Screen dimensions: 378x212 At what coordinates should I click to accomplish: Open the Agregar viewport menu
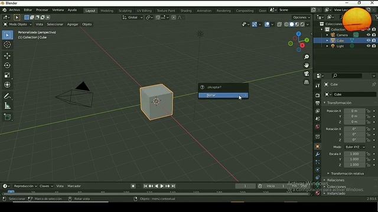(x=73, y=24)
